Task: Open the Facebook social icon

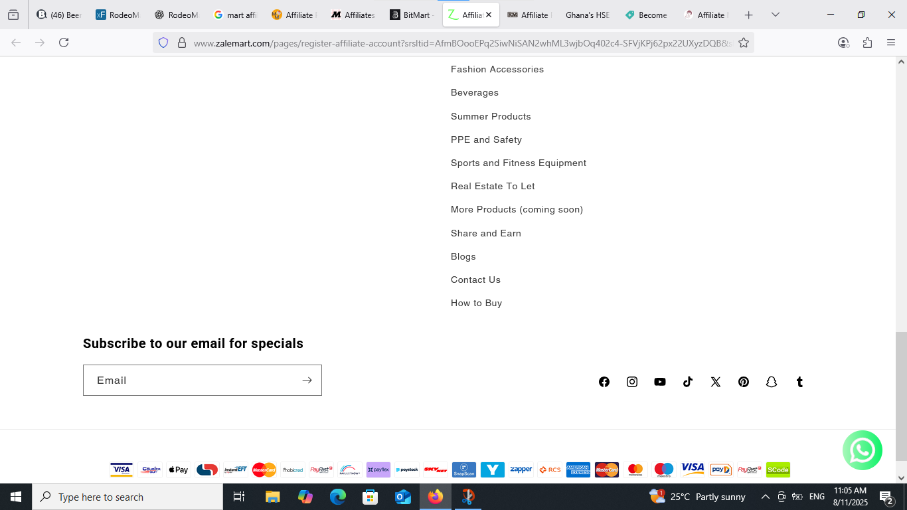Action: (x=604, y=382)
